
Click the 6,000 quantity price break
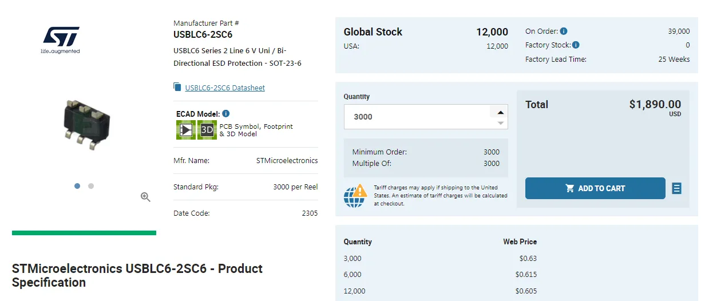coord(353,275)
